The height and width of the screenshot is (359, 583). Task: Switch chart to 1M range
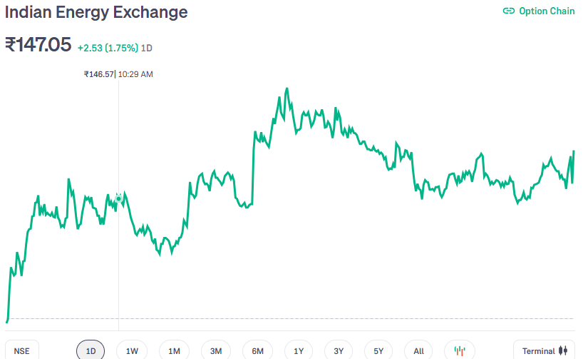tap(174, 350)
